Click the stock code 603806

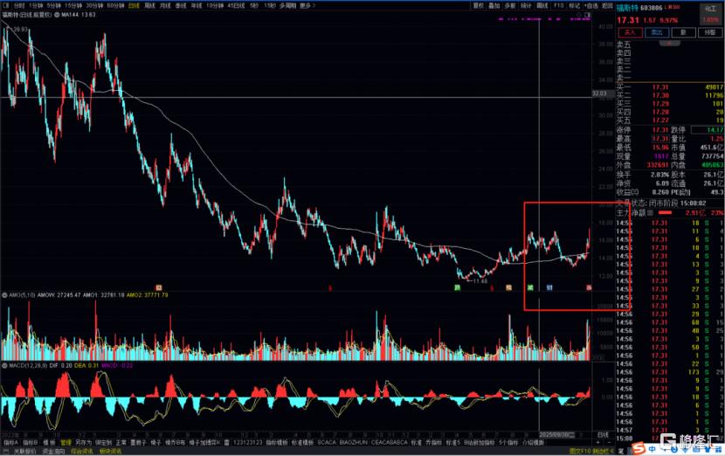(652, 8)
